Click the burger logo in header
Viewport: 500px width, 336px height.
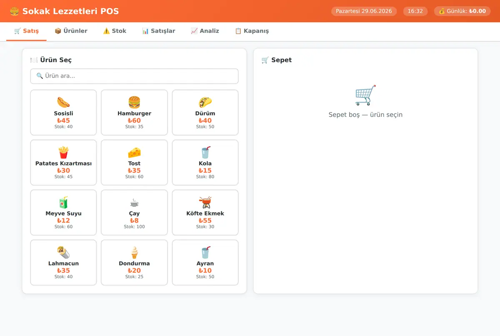(14, 11)
